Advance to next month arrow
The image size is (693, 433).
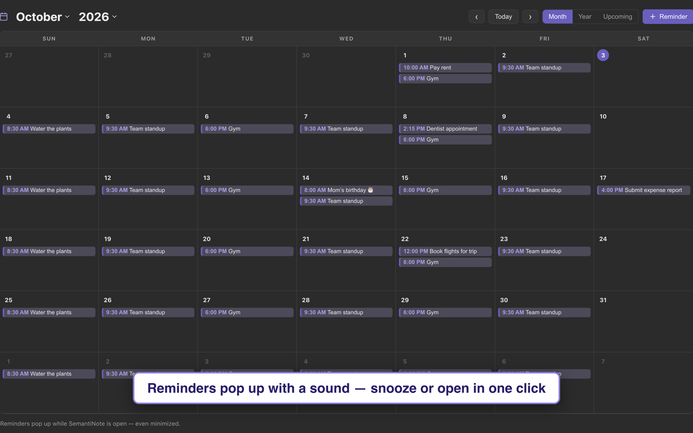(530, 17)
